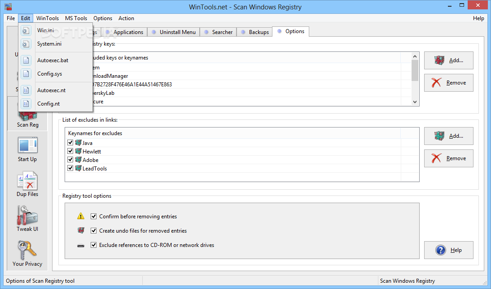This screenshot has height=289, width=491.
Task: Open the WinTools menu
Action: coord(48,18)
